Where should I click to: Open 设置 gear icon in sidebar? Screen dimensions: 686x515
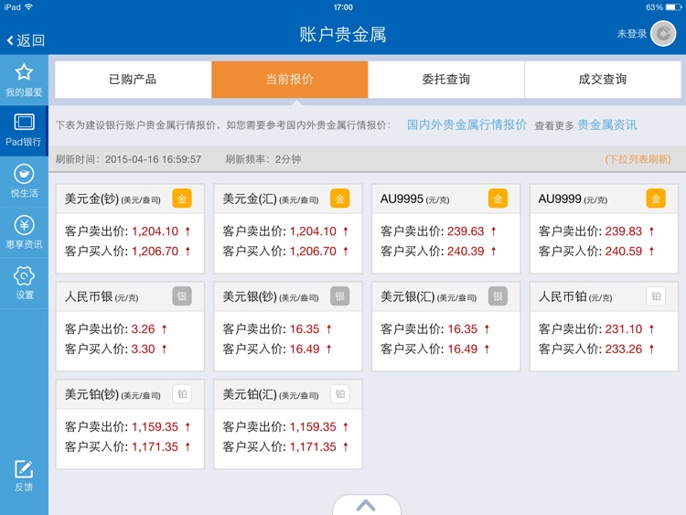[x=24, y=276]
